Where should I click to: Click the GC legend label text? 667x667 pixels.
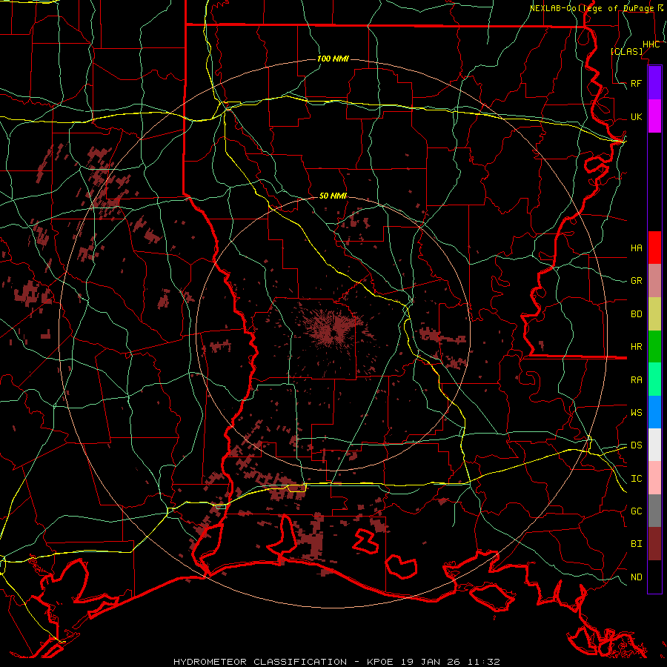(636, 511)
